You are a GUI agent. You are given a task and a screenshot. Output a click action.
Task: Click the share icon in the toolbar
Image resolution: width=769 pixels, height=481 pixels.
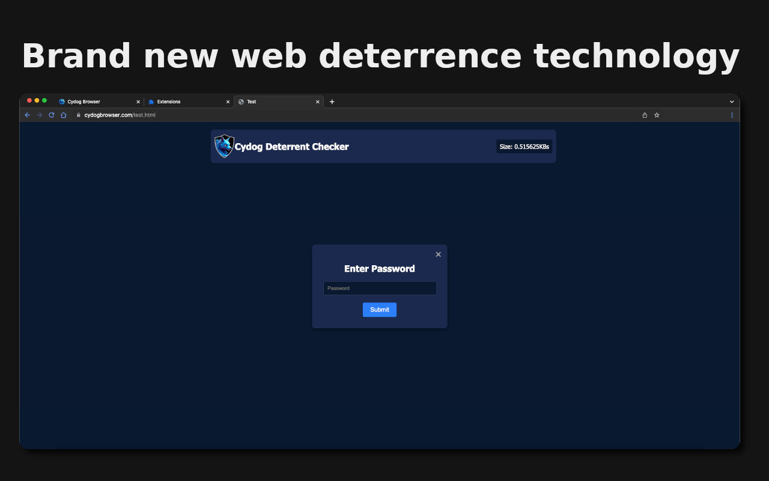pyautogui.click(x=645, y=115)
